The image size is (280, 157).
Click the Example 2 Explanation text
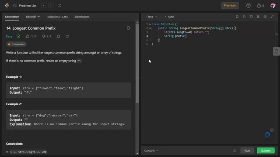click(67, 124)
